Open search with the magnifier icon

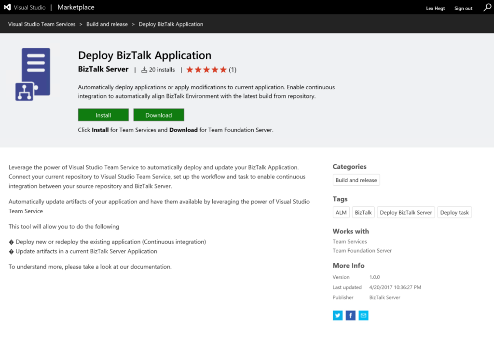487,8
